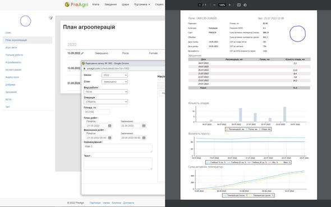
Task: Open calendar for plan end date 22.05.2022
Action: pyautogui.click(x=144, y=126)
